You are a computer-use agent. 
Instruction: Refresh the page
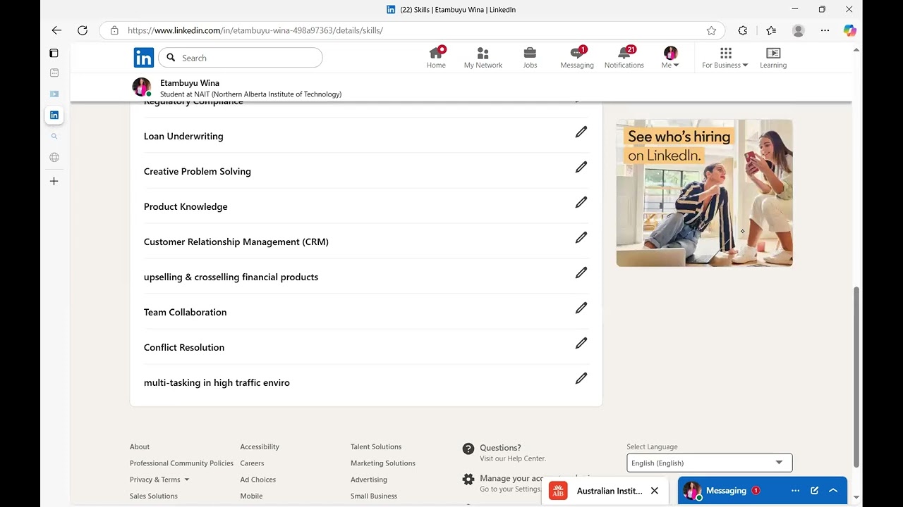pyautogui.click(x=83, y=30)
